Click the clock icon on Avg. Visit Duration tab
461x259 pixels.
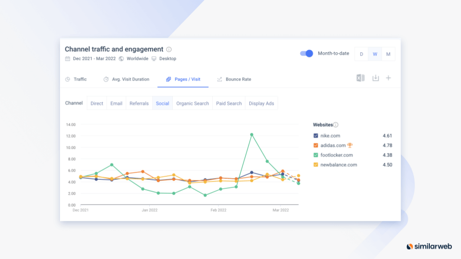106,79
